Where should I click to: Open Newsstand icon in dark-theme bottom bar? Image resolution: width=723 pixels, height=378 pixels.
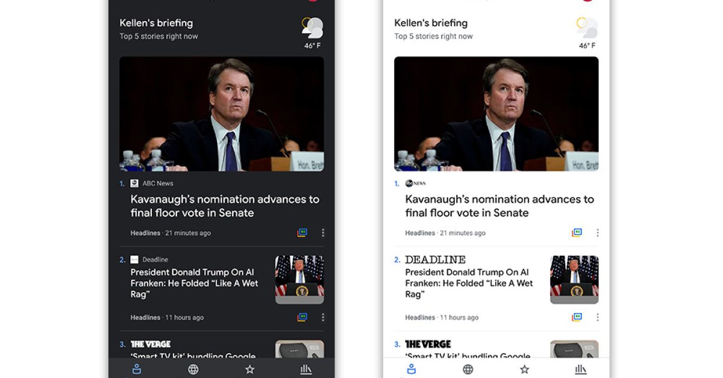coord(306,369)
